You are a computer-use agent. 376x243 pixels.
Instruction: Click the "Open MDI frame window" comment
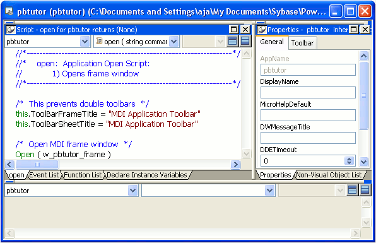click(73, 144)
